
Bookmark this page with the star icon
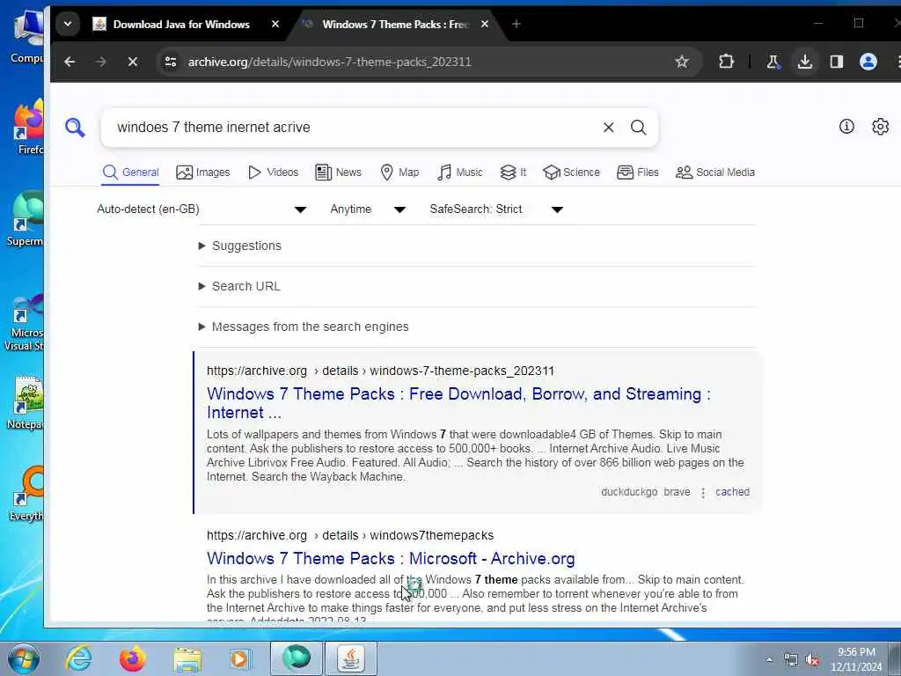[x=682, y=62]
